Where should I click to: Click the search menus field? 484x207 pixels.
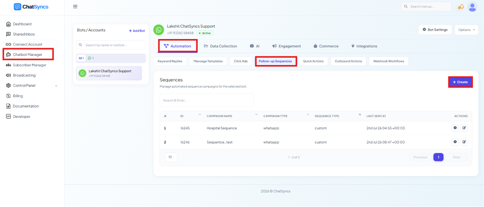pos(426,7)
